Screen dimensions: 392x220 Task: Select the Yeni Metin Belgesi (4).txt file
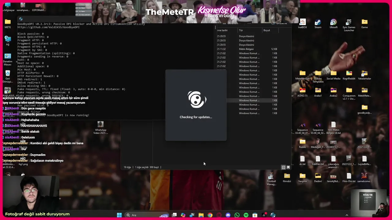point(333,128)
